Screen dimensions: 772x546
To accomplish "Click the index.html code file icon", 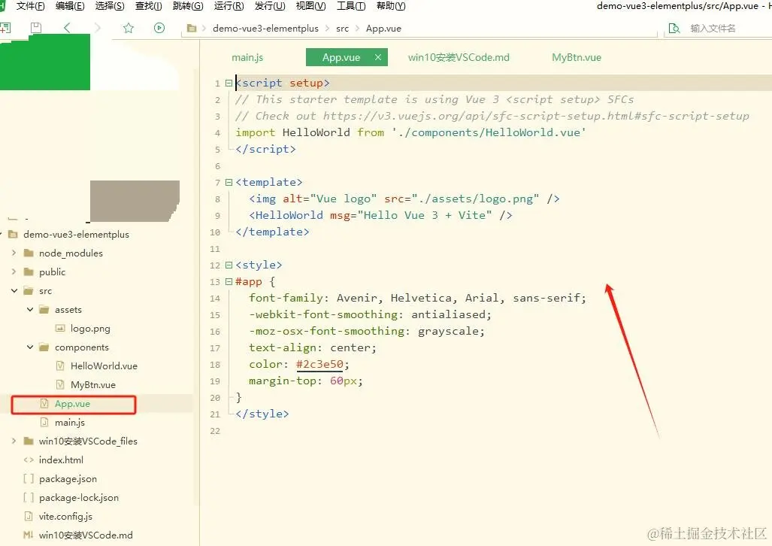I will click(x=29, y=460).
